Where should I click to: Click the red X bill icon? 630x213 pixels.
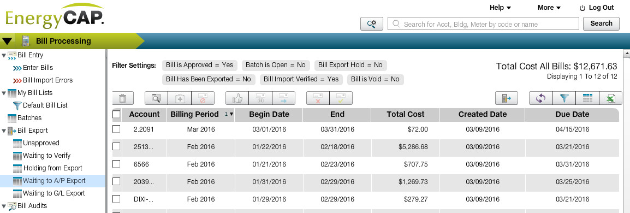[318, 98]
